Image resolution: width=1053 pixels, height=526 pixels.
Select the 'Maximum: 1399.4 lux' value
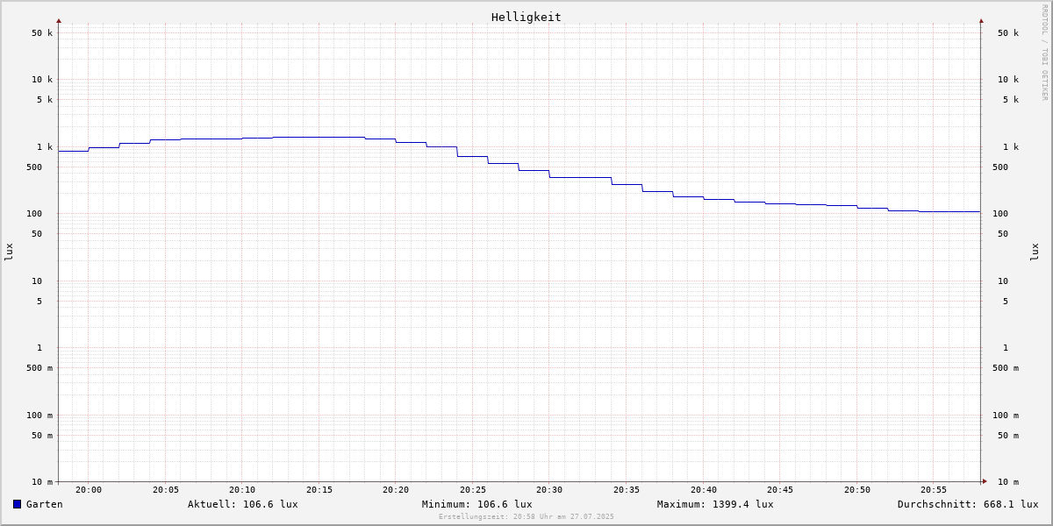point(715,504)
